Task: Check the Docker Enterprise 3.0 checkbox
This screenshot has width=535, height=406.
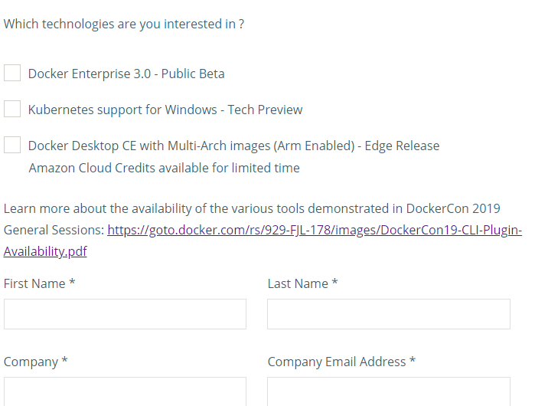Action: [12, 74]
